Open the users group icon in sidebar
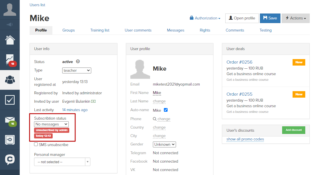The height and width of the screenshot is (175, 312). coord(10,80)
